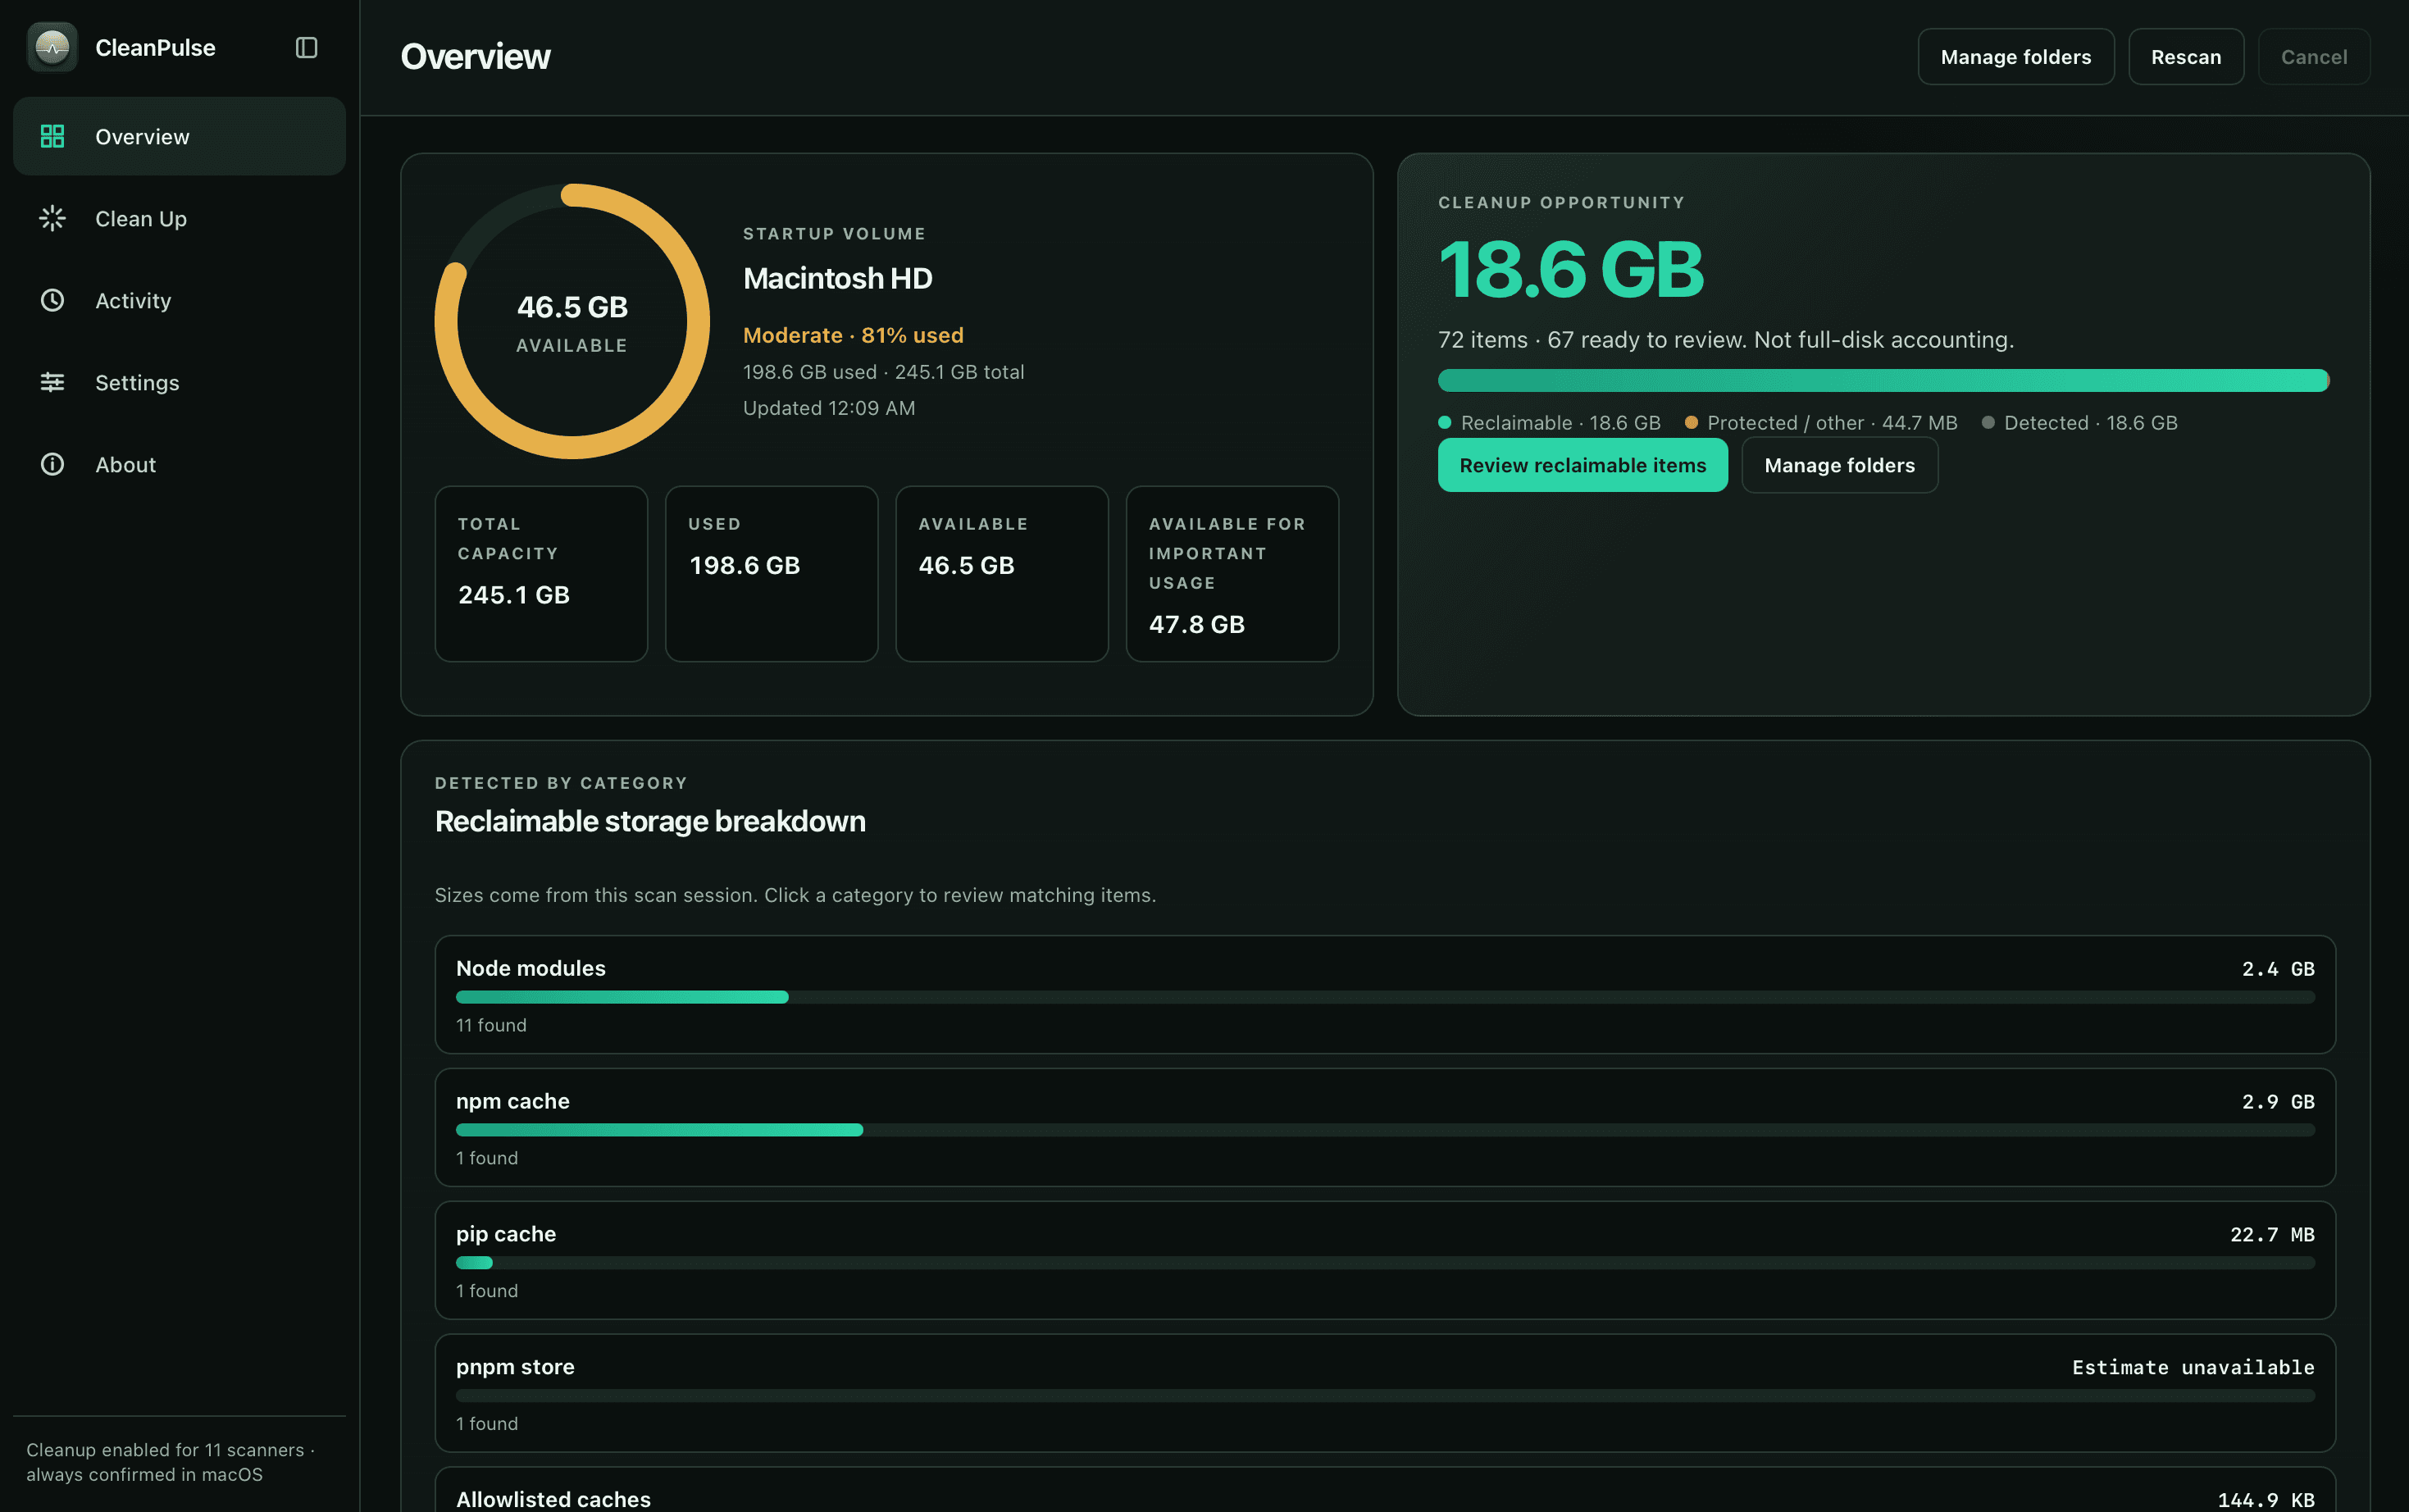Click the 'Reclaimable · 18.6 GB' legend entry
Image resolution: width=2409 pixels, height=1512 pixels.
1549,423
